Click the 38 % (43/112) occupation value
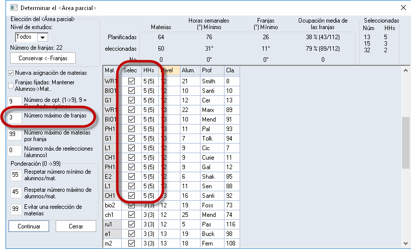Viewport: 411px width, 249px height. pyautogui.click(x=323, y=37)
